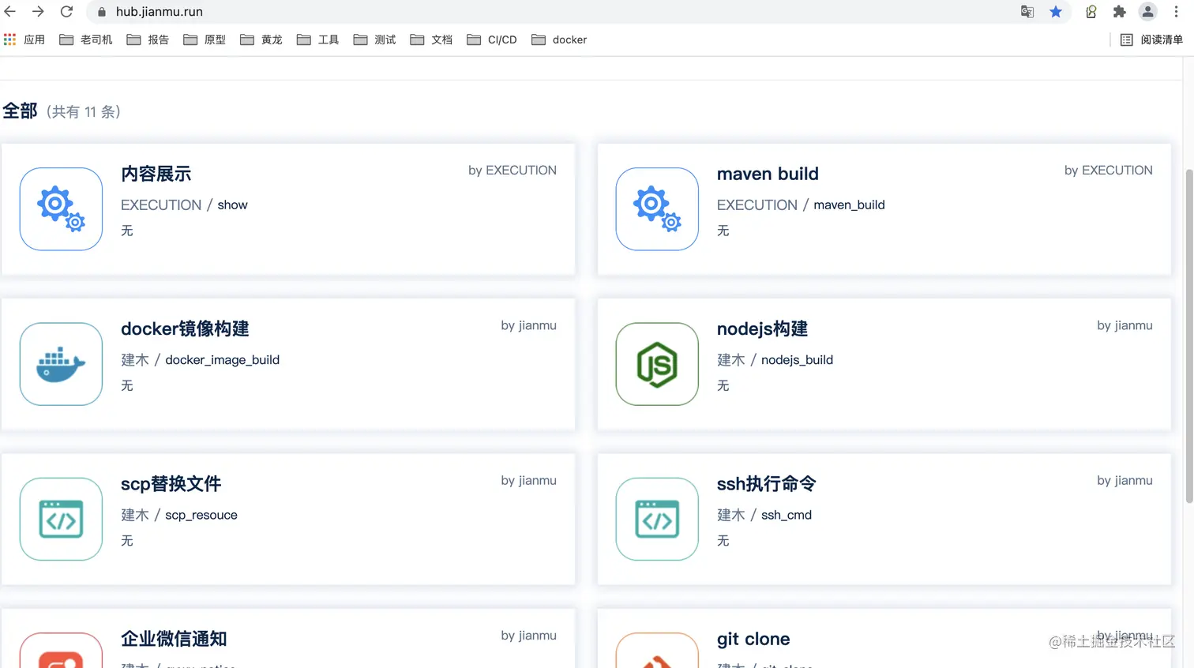1194x668 pixels.
Task: Click by jianmu on nodejs构建 card
Action: [1125, 325]
